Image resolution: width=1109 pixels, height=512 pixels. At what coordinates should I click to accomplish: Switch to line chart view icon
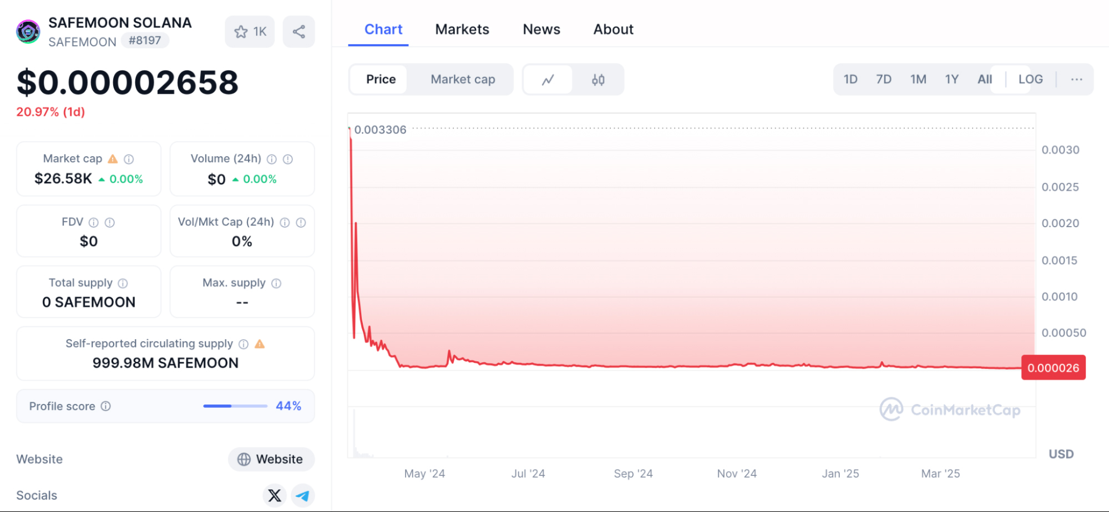point(548,80)
